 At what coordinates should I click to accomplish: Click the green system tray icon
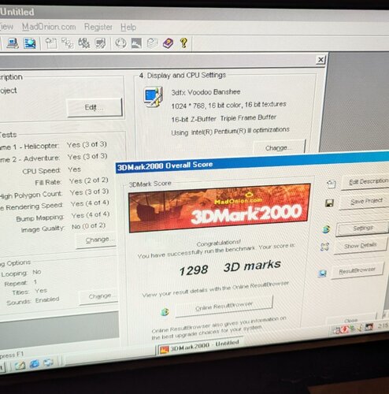point(352,328)
